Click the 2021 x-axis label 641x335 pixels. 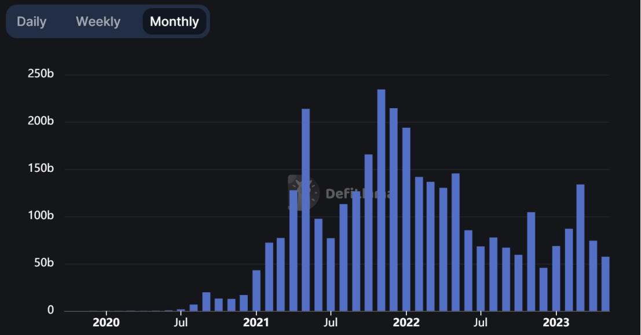click(256, 322)
